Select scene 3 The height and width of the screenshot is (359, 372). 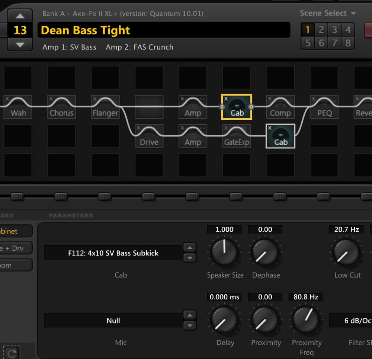tap(334, 30)
